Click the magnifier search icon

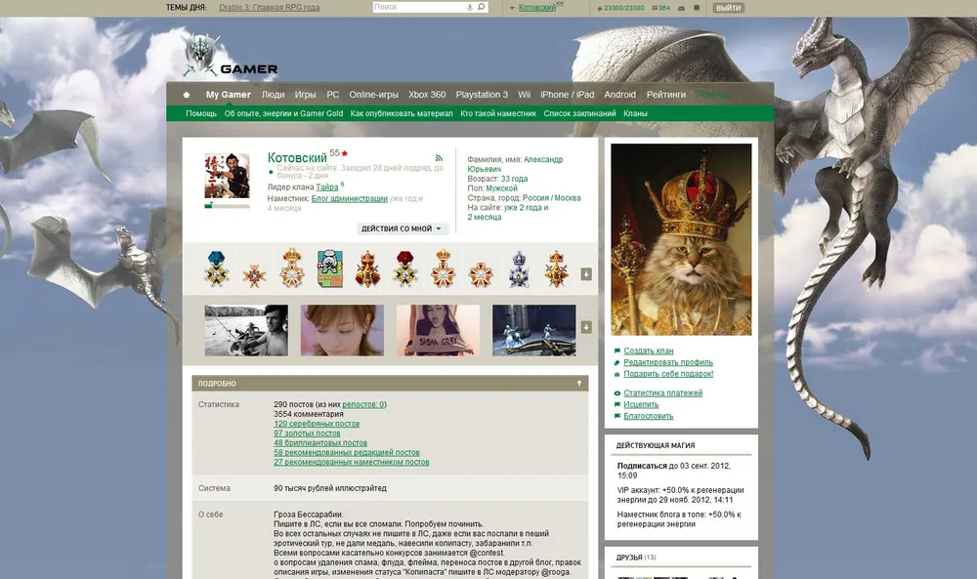click(481, 7)
